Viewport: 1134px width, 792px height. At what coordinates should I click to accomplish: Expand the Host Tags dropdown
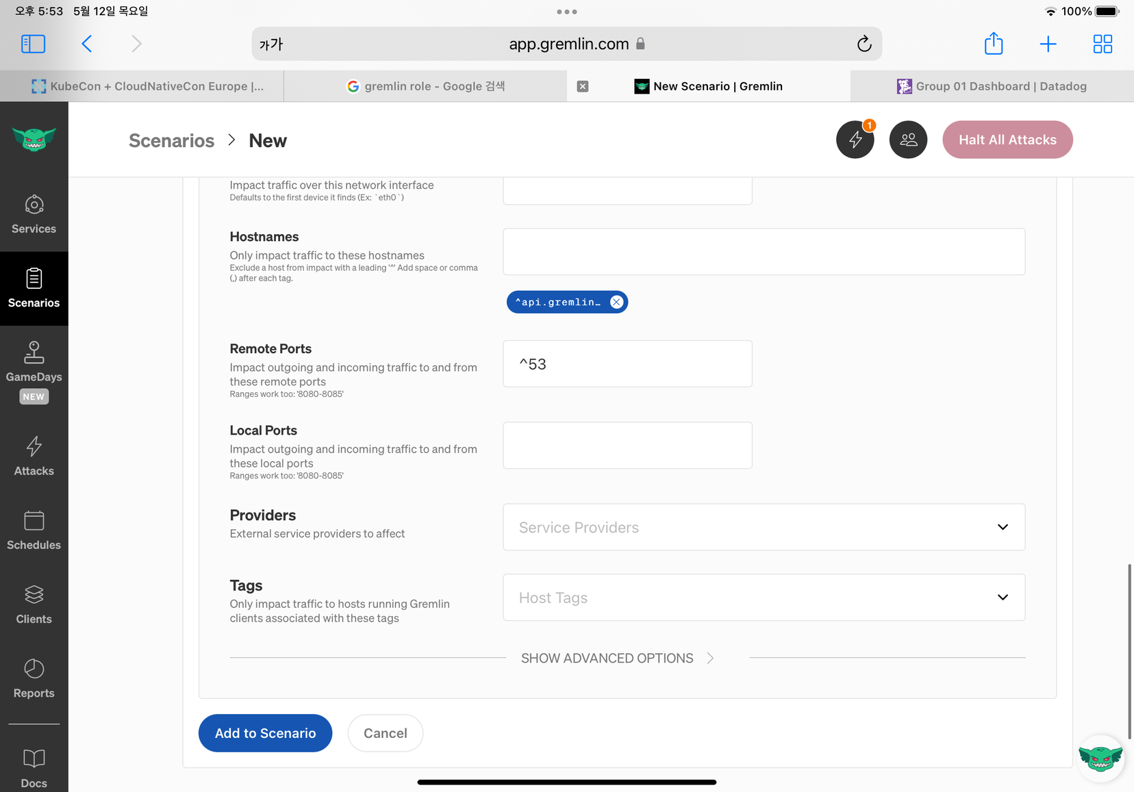click(764, 598)
